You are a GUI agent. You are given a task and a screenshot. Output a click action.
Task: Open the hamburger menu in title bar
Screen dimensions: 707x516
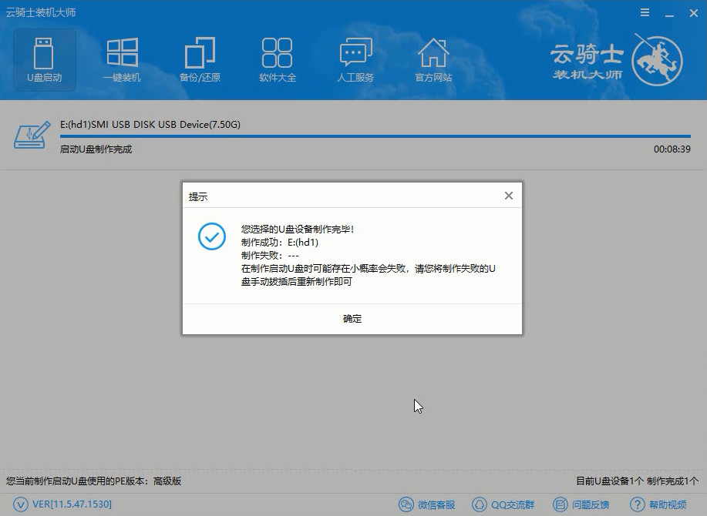coord(645,12)
